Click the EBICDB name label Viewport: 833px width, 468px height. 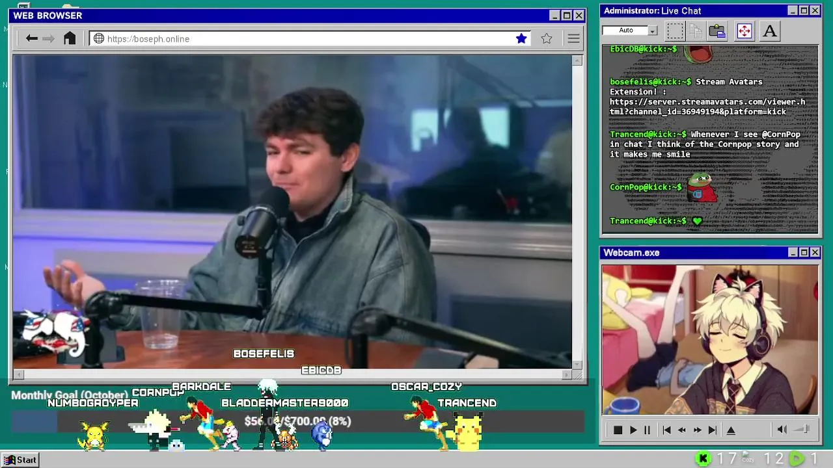point(321,370)
